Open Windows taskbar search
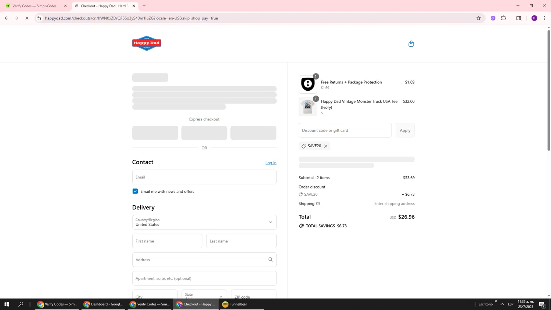551x310 pixels. (x=21, y=304)
